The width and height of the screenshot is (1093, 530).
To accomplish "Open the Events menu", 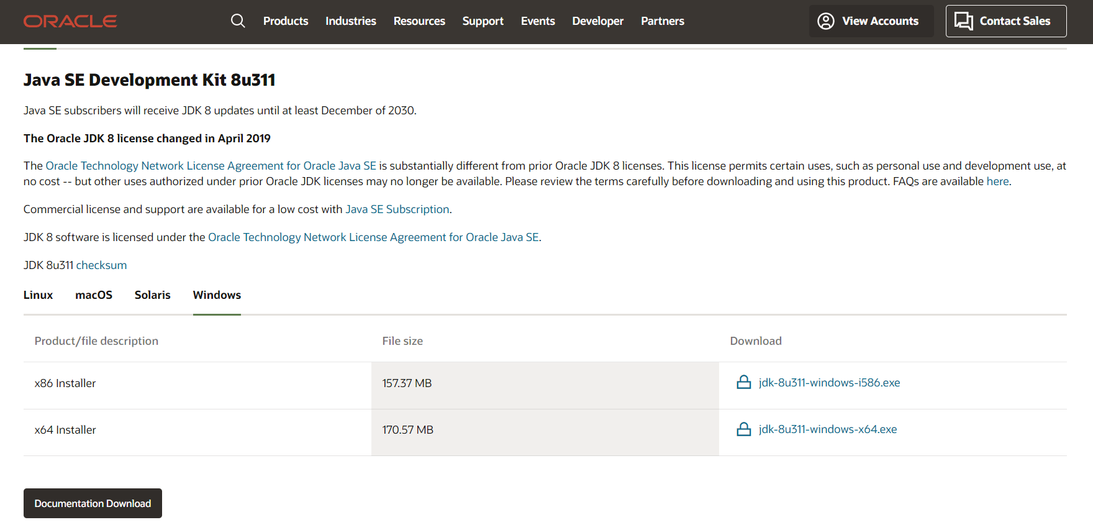I will point(538,21).
